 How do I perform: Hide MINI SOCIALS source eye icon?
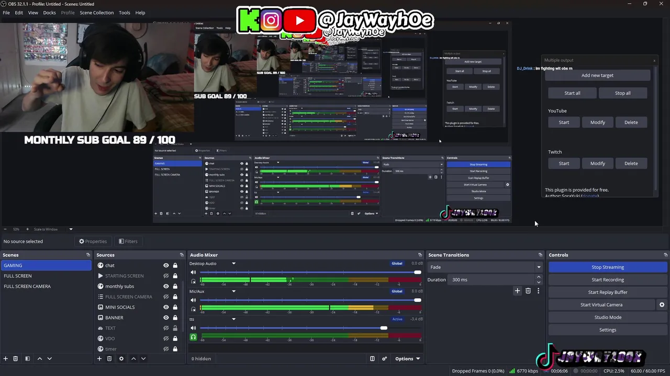pos(166,307)
